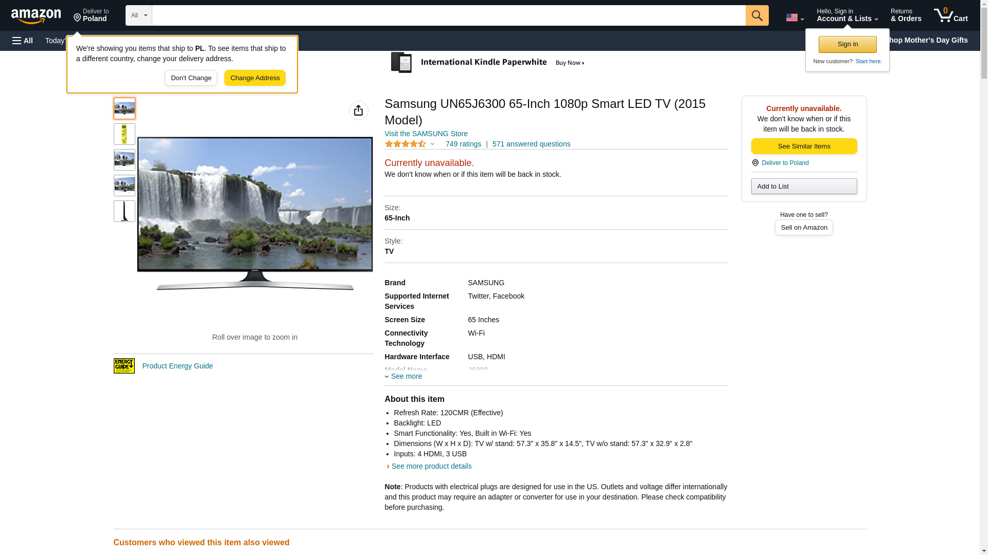Screen dimensions: 988x555
Task: Click the Amazon logo
Action: (x=36, y=16)
